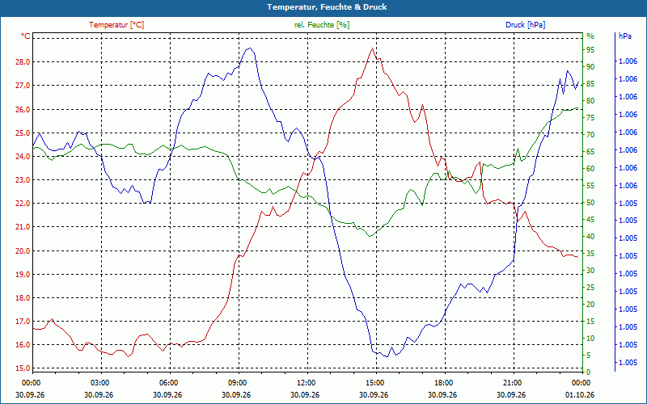This screenshot has height=404, width=647.
Task: Click the 12:00 time axis label
Action: pyautogui.click(x=306, y=382)
